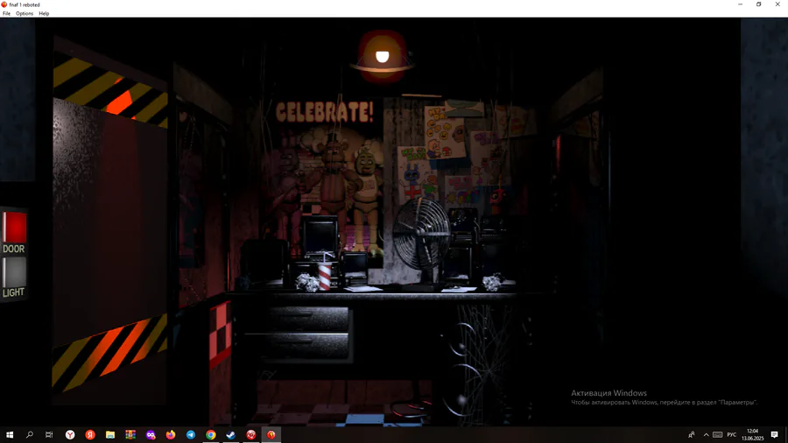Open the Options menu
This screenshot has height=443, width=788.
[x=25, y=13]
